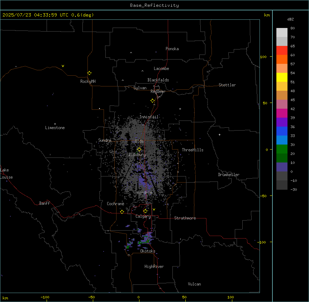Click the 10 dBZ slate-blue legend swatch

click(x=282, y=167)
